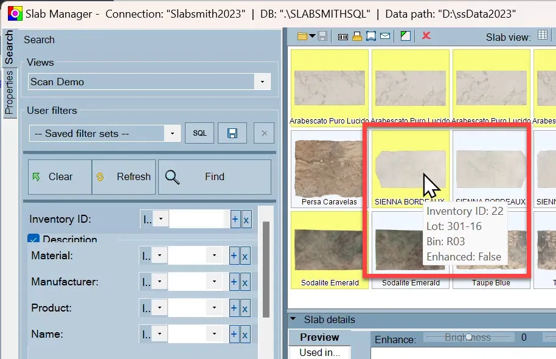The image size is (556, 359).
Task: Select the Preview tab in Slab details
Action: [x=319, y=337]
